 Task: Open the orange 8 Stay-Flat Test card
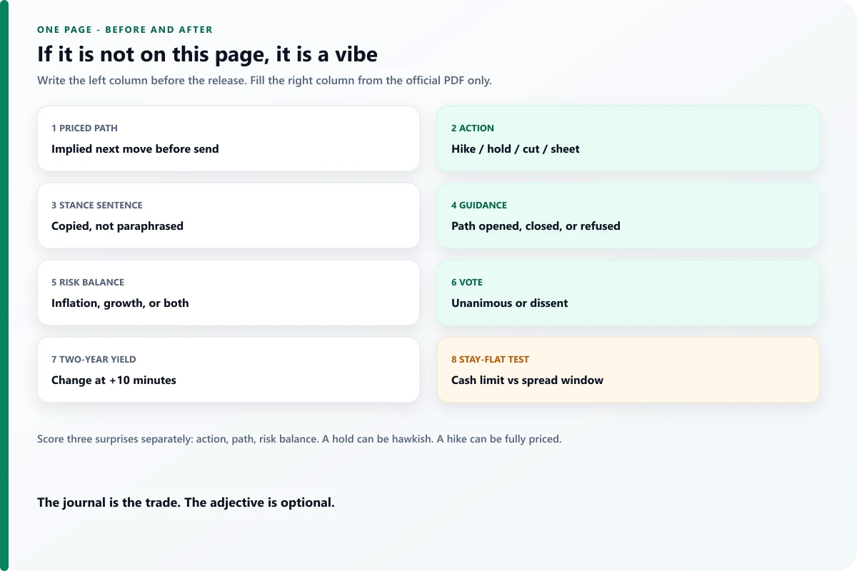[x=628, y=370]
